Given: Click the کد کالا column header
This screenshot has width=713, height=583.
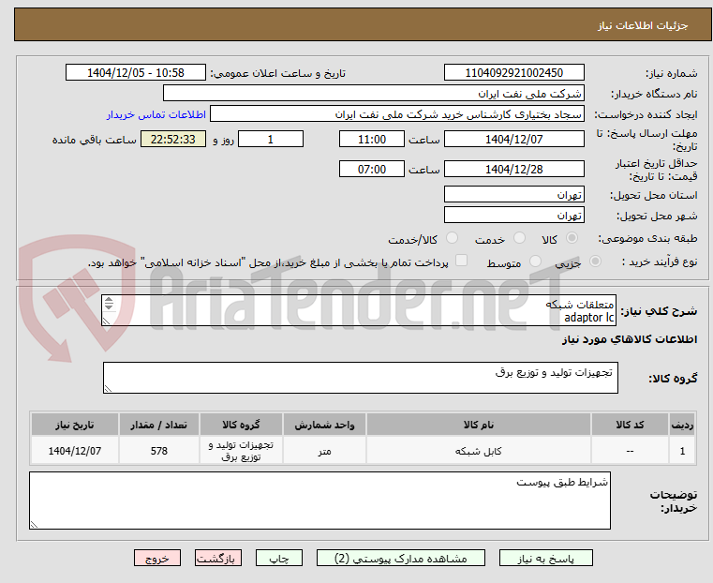Looking at the screenshot, I should coord(630,425).
